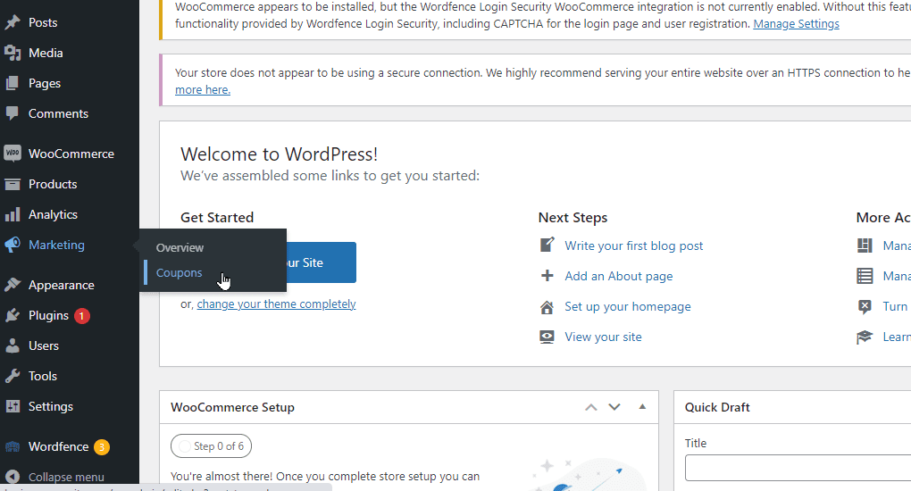
Task: Click the Tools wrench icon
Action: (13, 376)
